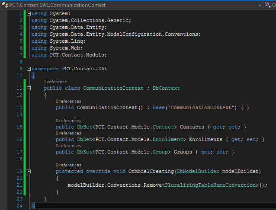
Task: Open the references CodeLens above OnModelCreating
Action: coord(68,165)
